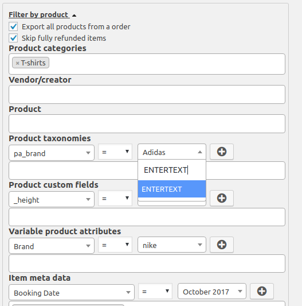Open the nike value dropdown
302x306 pixels.
click(172, 245)
